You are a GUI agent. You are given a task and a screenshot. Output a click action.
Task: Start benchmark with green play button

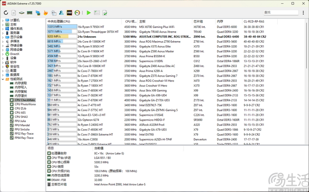89,13
